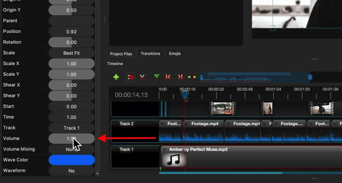
Task: Click the Volume property value field
Action: coord(71,139)
